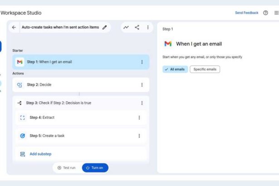Open the Google apps grid icon
Viewport: 279px width, 186px height.
click(x=276, y=13)
